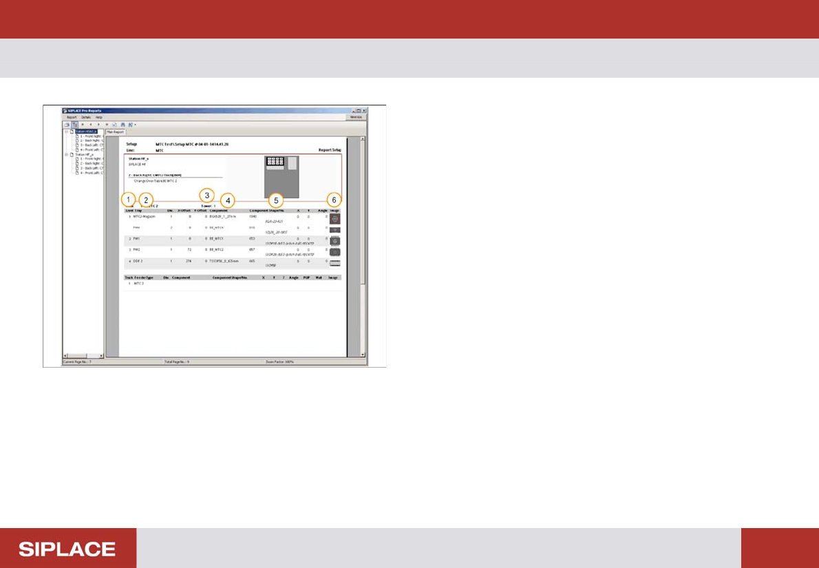This screenshot has width=819, height=568.
Task: Click the station layout diagram thumbnail
Action: 282,177
